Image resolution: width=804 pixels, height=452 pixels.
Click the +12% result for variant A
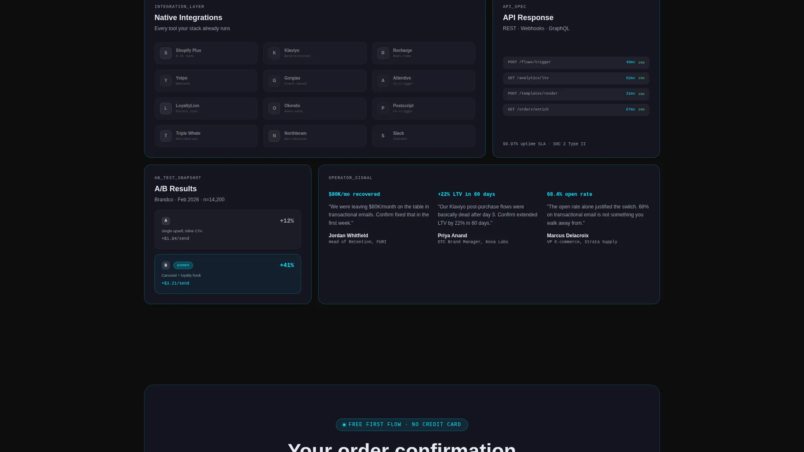click(x=287, y=221)
